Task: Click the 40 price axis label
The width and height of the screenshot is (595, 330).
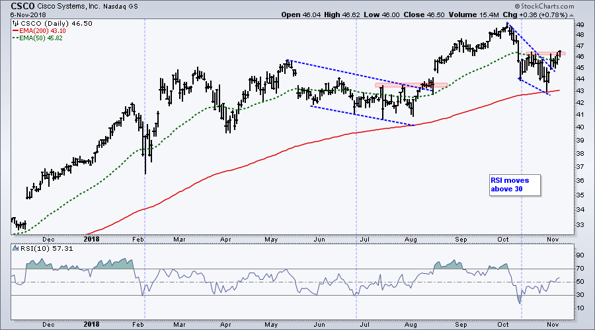Action: click(580, 127)
